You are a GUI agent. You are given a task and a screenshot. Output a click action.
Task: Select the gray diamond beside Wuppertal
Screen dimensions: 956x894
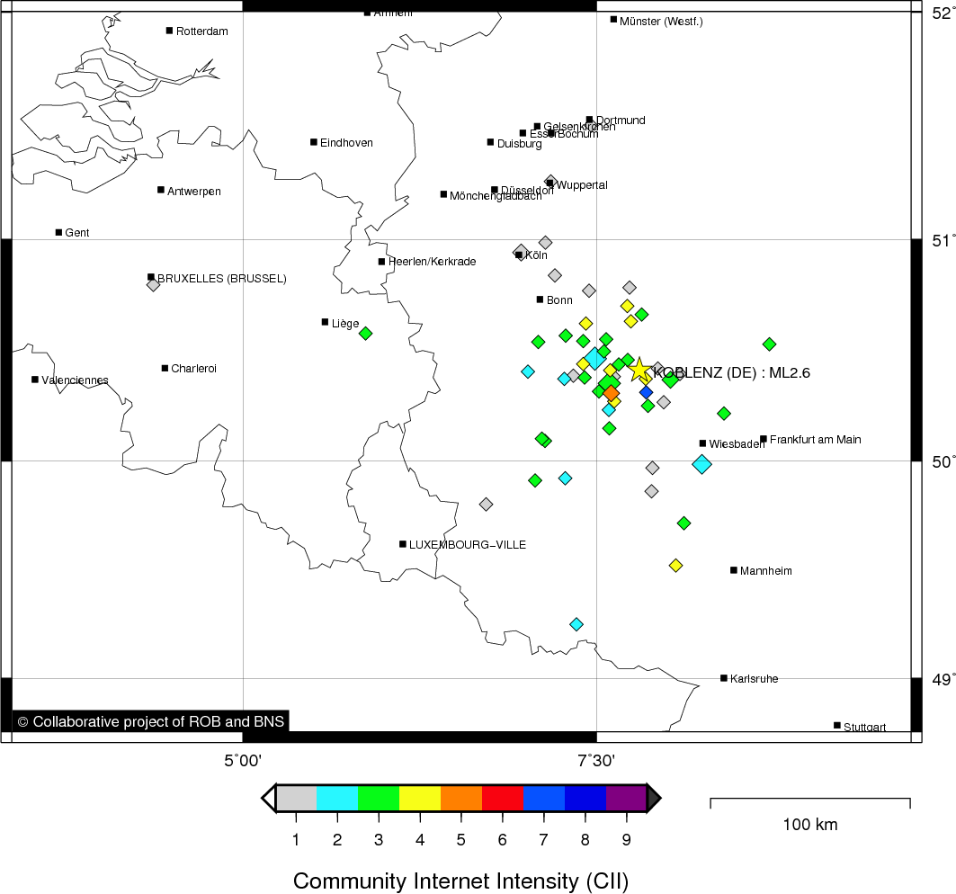(x=551, y=181)
